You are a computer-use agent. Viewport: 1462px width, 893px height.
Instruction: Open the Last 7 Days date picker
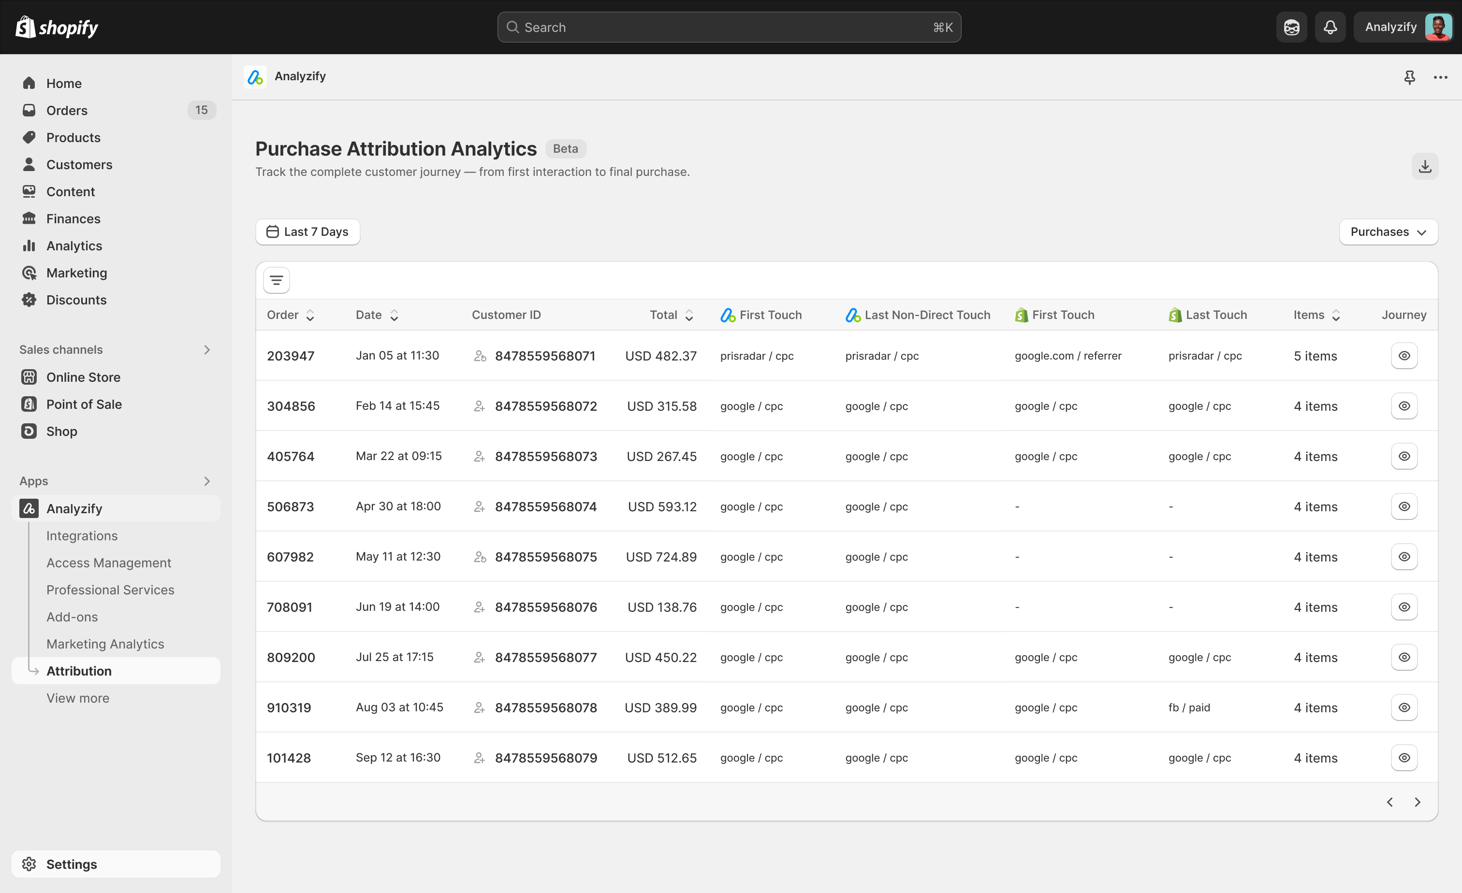point(307,232)
